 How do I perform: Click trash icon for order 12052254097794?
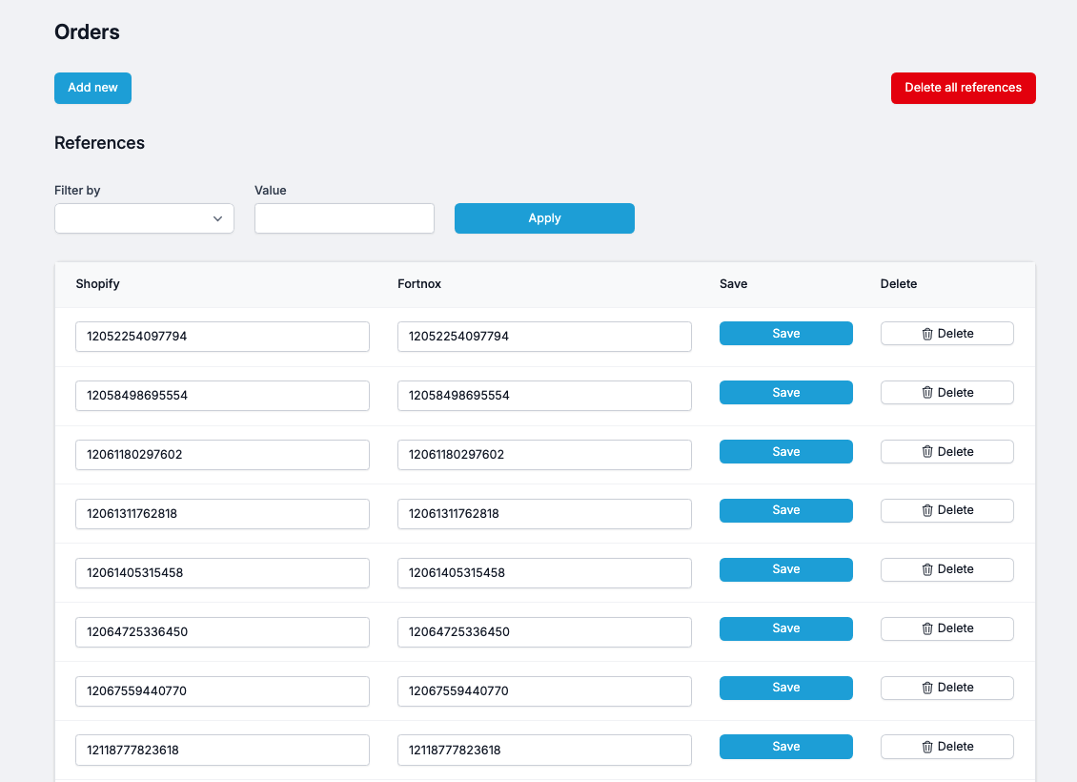point(926,334)
